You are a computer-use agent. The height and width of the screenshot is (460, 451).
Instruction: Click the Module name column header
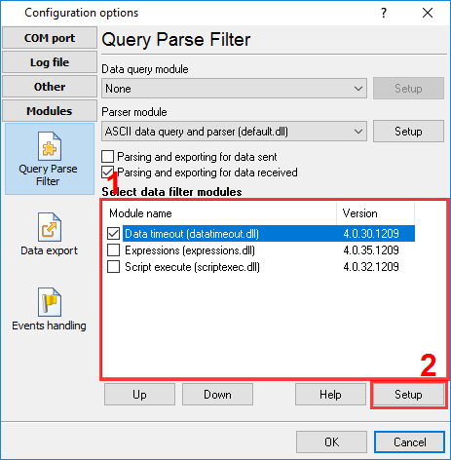point(219,213)
